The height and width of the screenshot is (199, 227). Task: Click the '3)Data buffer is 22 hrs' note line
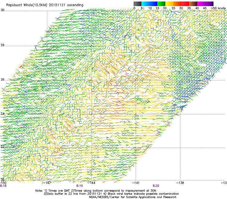pos(111,194)
